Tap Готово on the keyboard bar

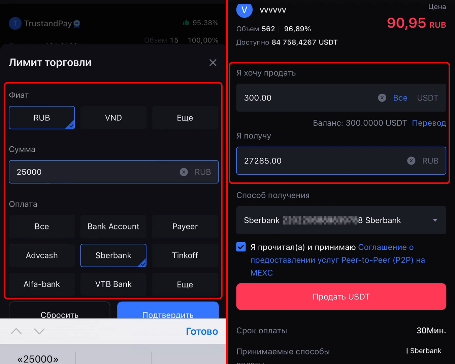click(202, 331)
